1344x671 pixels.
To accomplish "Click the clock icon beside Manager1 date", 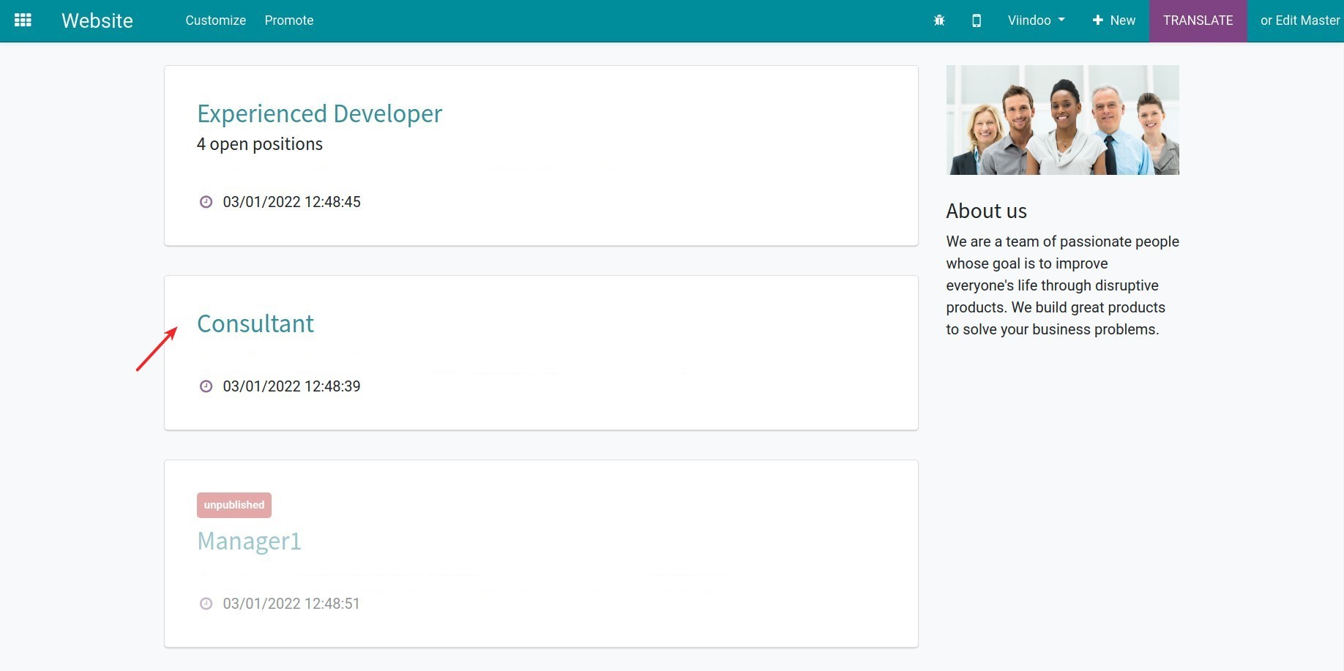I will pos(206,604).
